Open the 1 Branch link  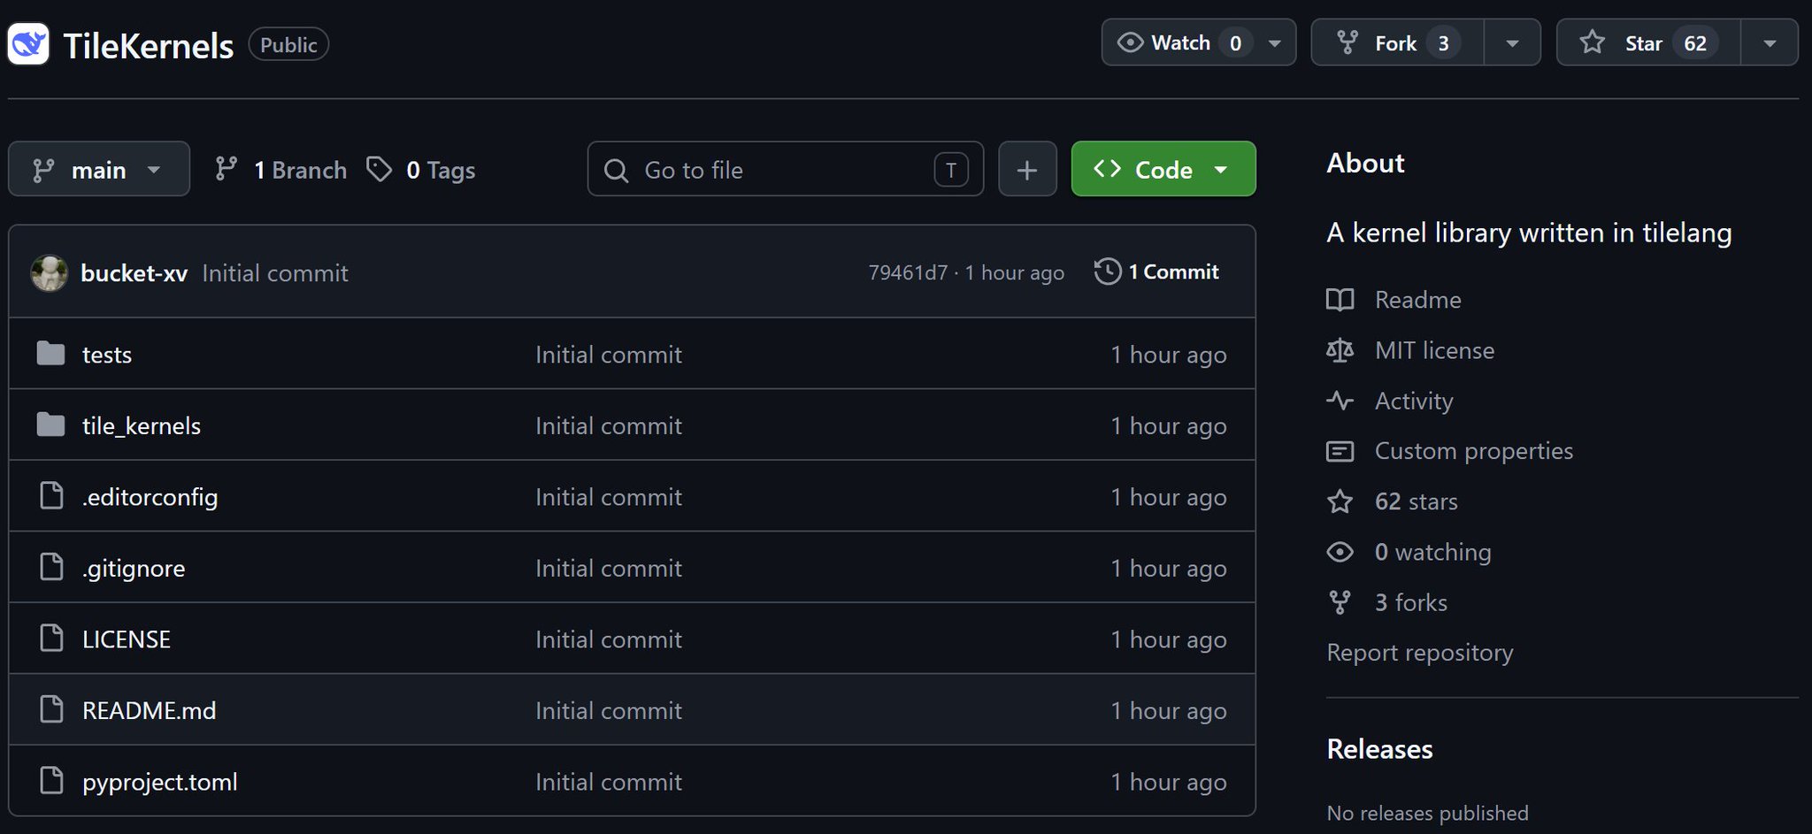coord(281,170)
